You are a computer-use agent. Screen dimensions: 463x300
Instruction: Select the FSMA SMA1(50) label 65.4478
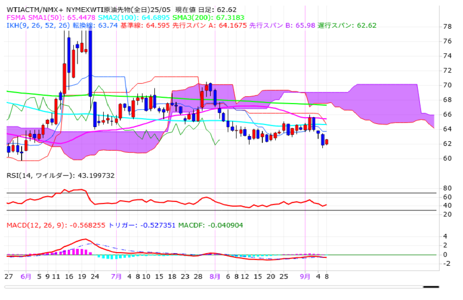51,18
